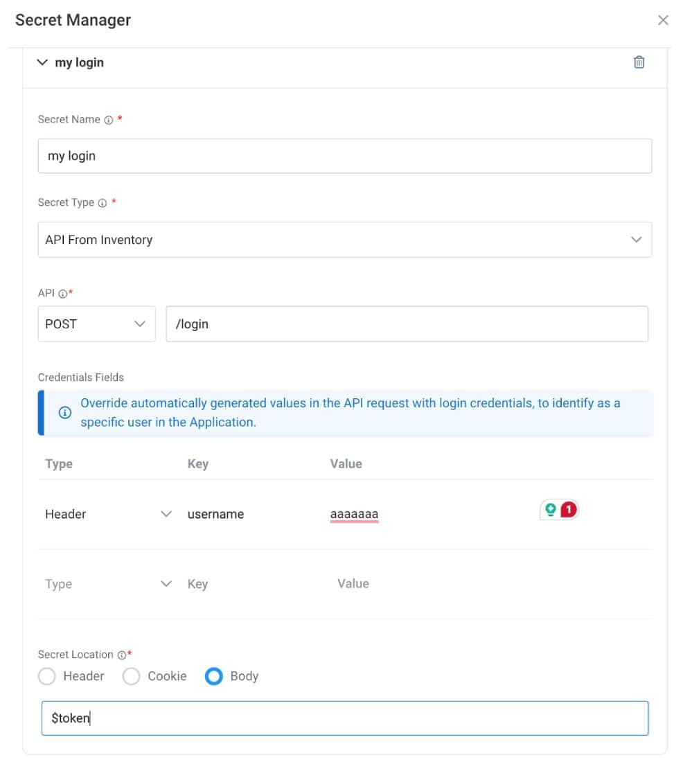The image size is (683, 762).
Task: Close the Secret Manager dialog
Action: pyautogui.click(x=663, y=20)
